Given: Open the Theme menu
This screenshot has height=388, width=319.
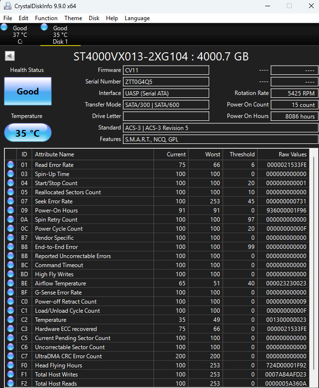Looking at the screenshot, I should tap(73, 18).
